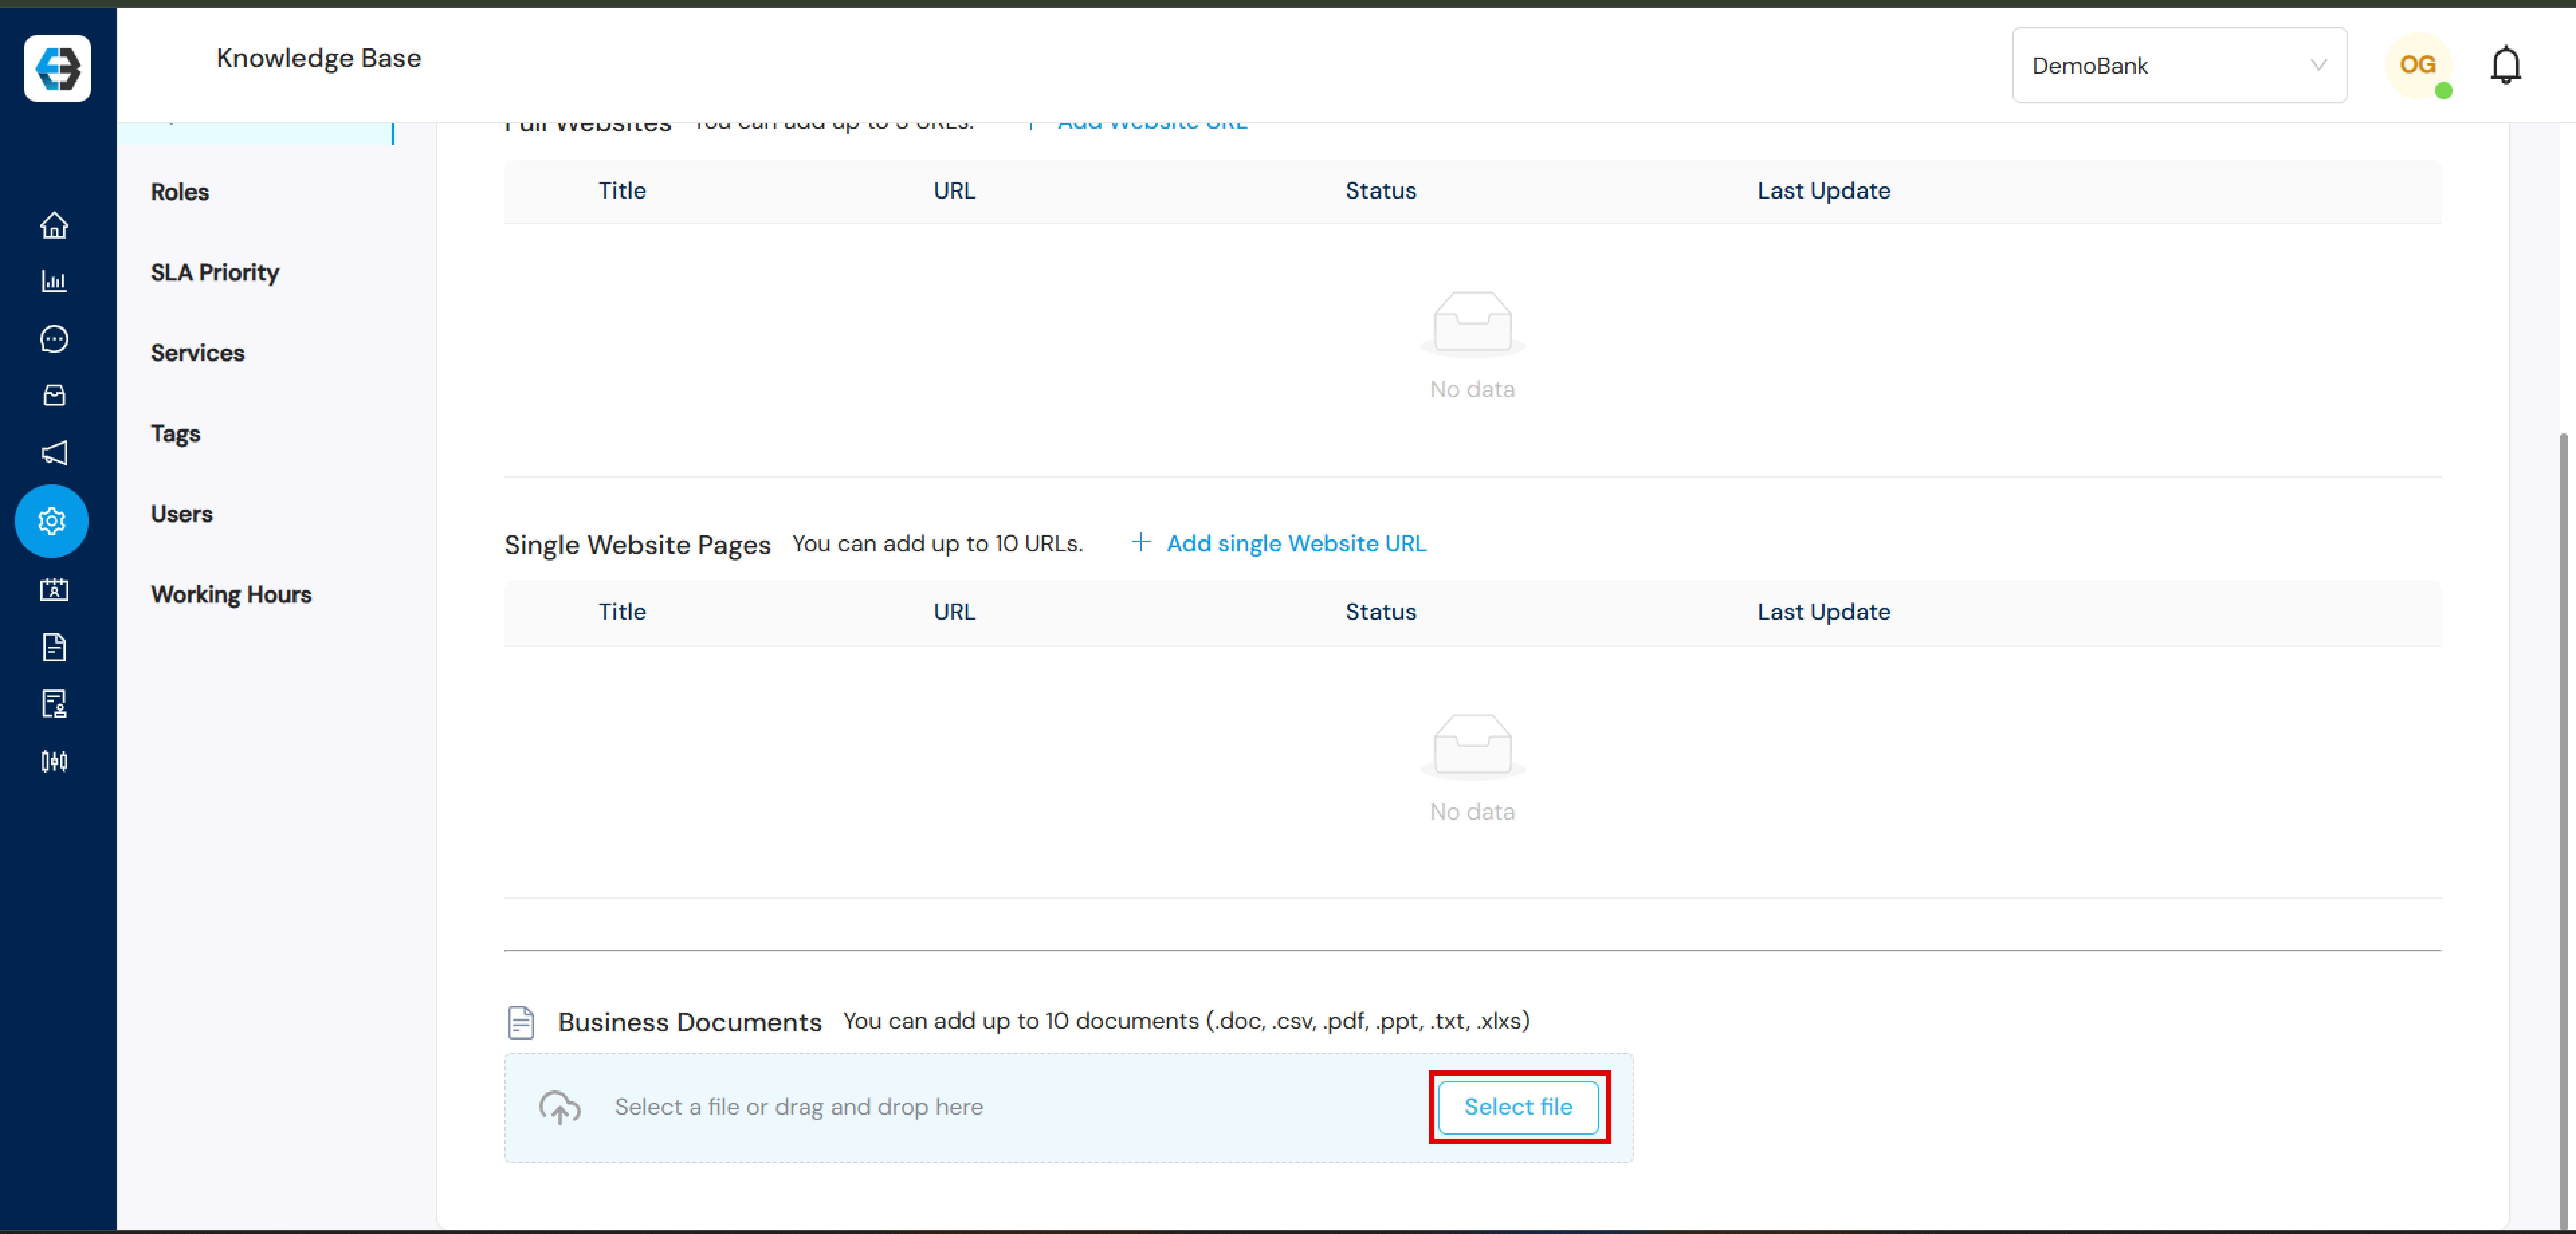Open the document with person icon

54,704
